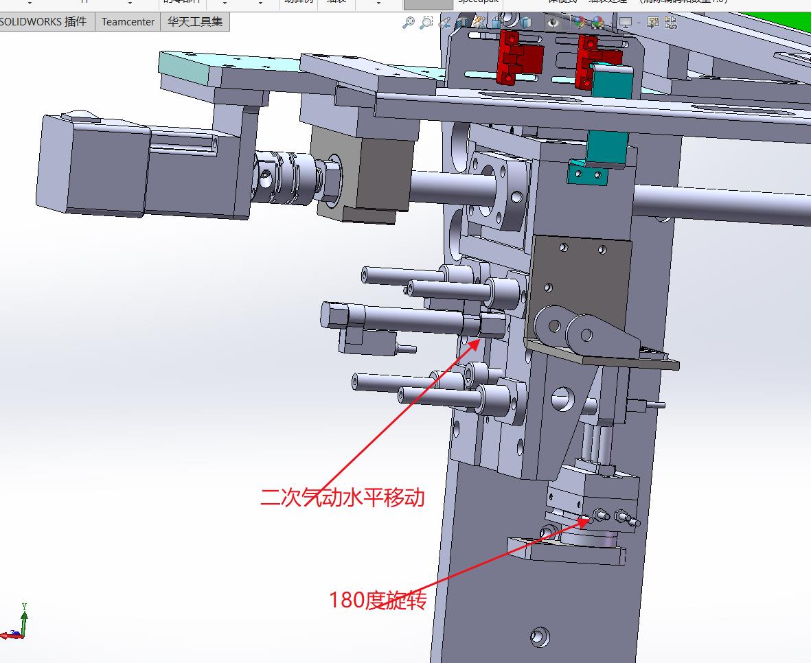Restore the Previous View
The height and width of the screenshot is (663, 811).
pyautogui.click(x=445, y=23)
